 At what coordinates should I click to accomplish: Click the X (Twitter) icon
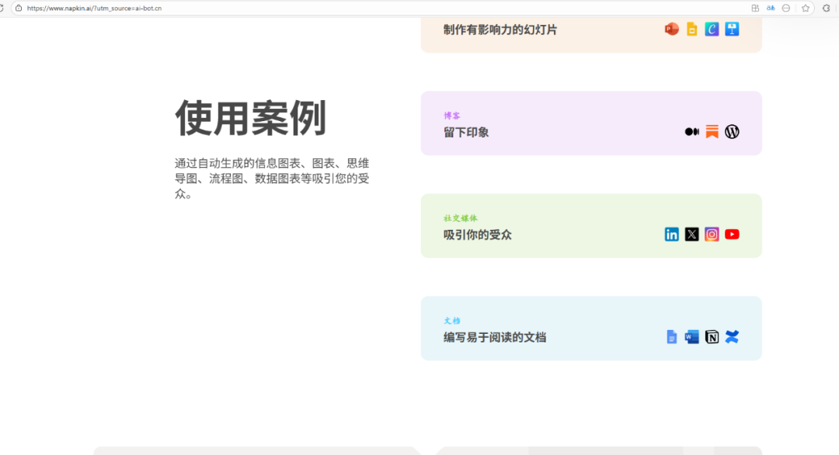pyautogui.click(x=691, y=234)
